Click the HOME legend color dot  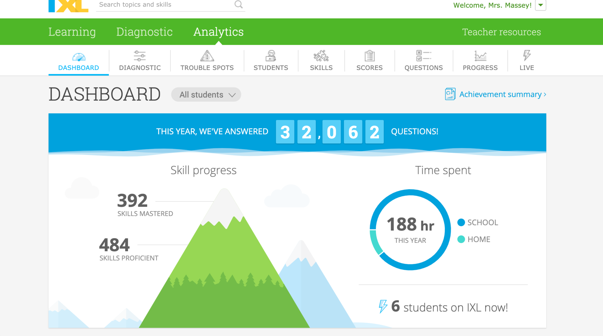[461, 239]
